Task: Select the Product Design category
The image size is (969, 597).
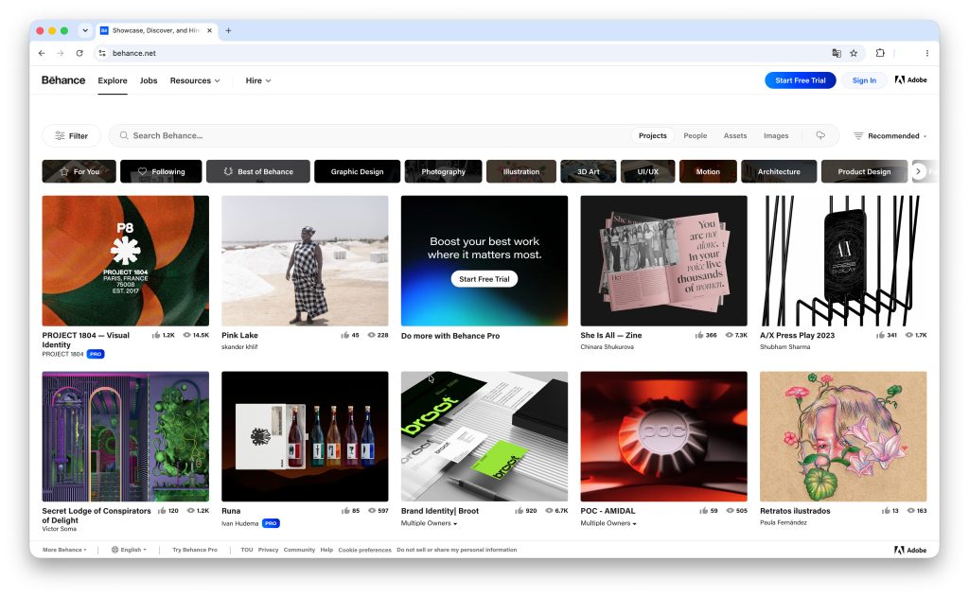Action: (x=864, y=171)
